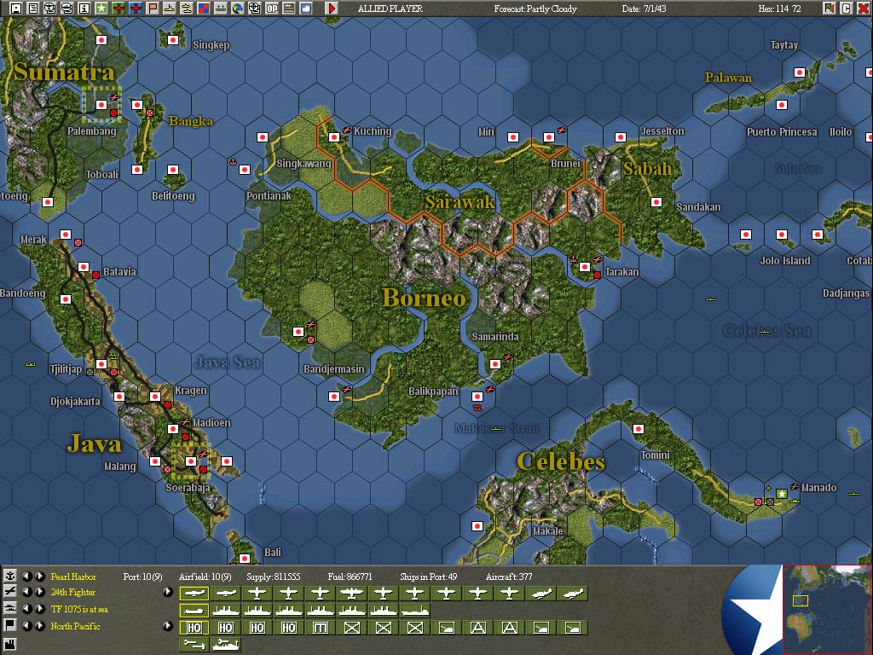This screenshot has width=873, height=655.
Task: Click the white star on green icon
Action: coord(101,8)
